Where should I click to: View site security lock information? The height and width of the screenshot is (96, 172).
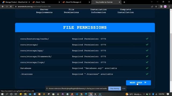click(16, 6)
